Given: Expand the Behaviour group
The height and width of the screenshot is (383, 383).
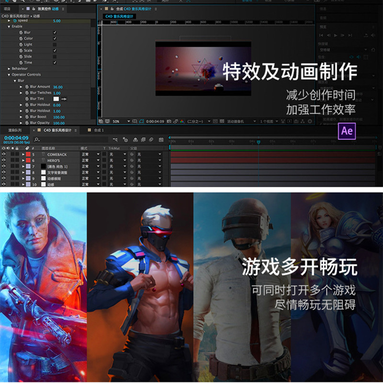Looking at the screenshot, I should (x=9, y=68).
